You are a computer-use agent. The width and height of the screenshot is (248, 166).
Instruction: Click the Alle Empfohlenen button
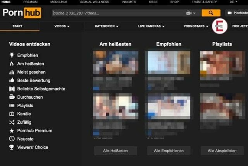coord(169,151)
